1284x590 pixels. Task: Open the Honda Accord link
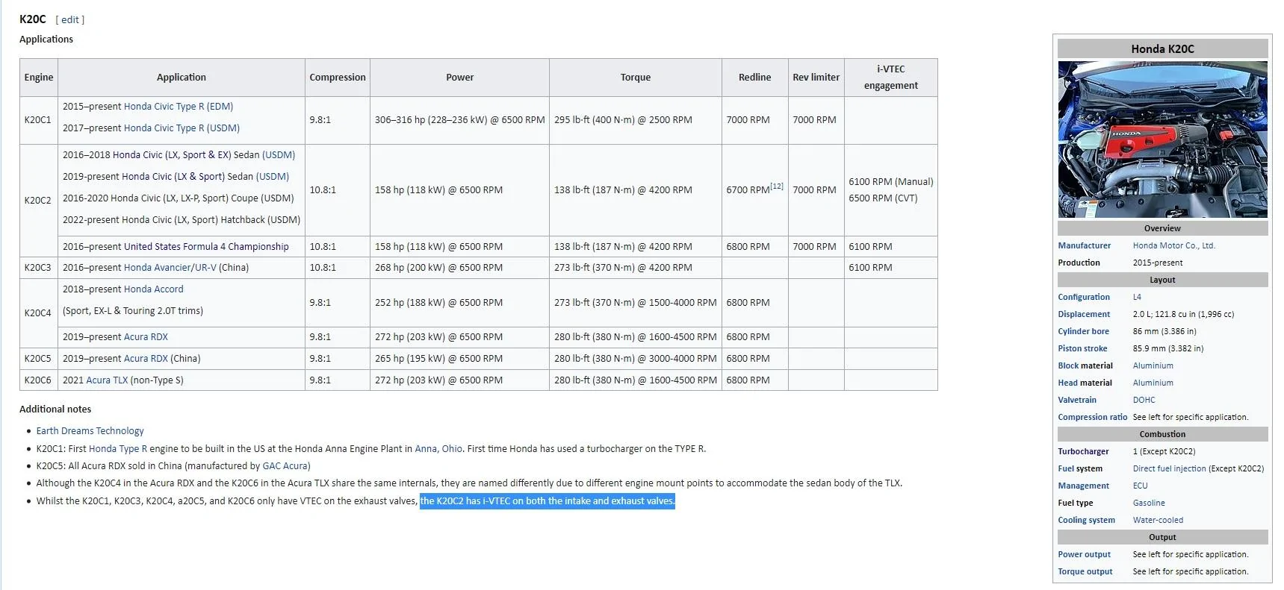pos(153,289)
